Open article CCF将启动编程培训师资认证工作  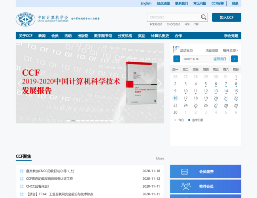[49, 179]
